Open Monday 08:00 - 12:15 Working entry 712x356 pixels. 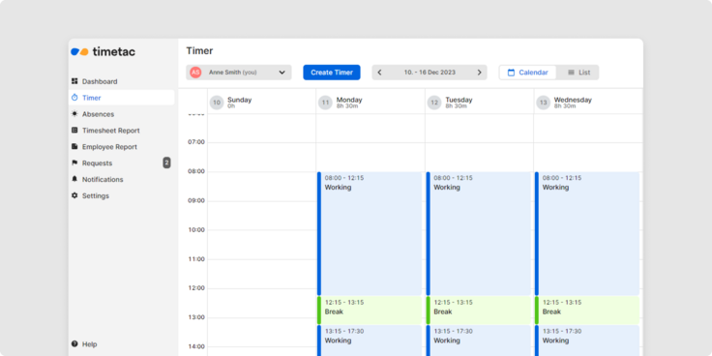370,233
